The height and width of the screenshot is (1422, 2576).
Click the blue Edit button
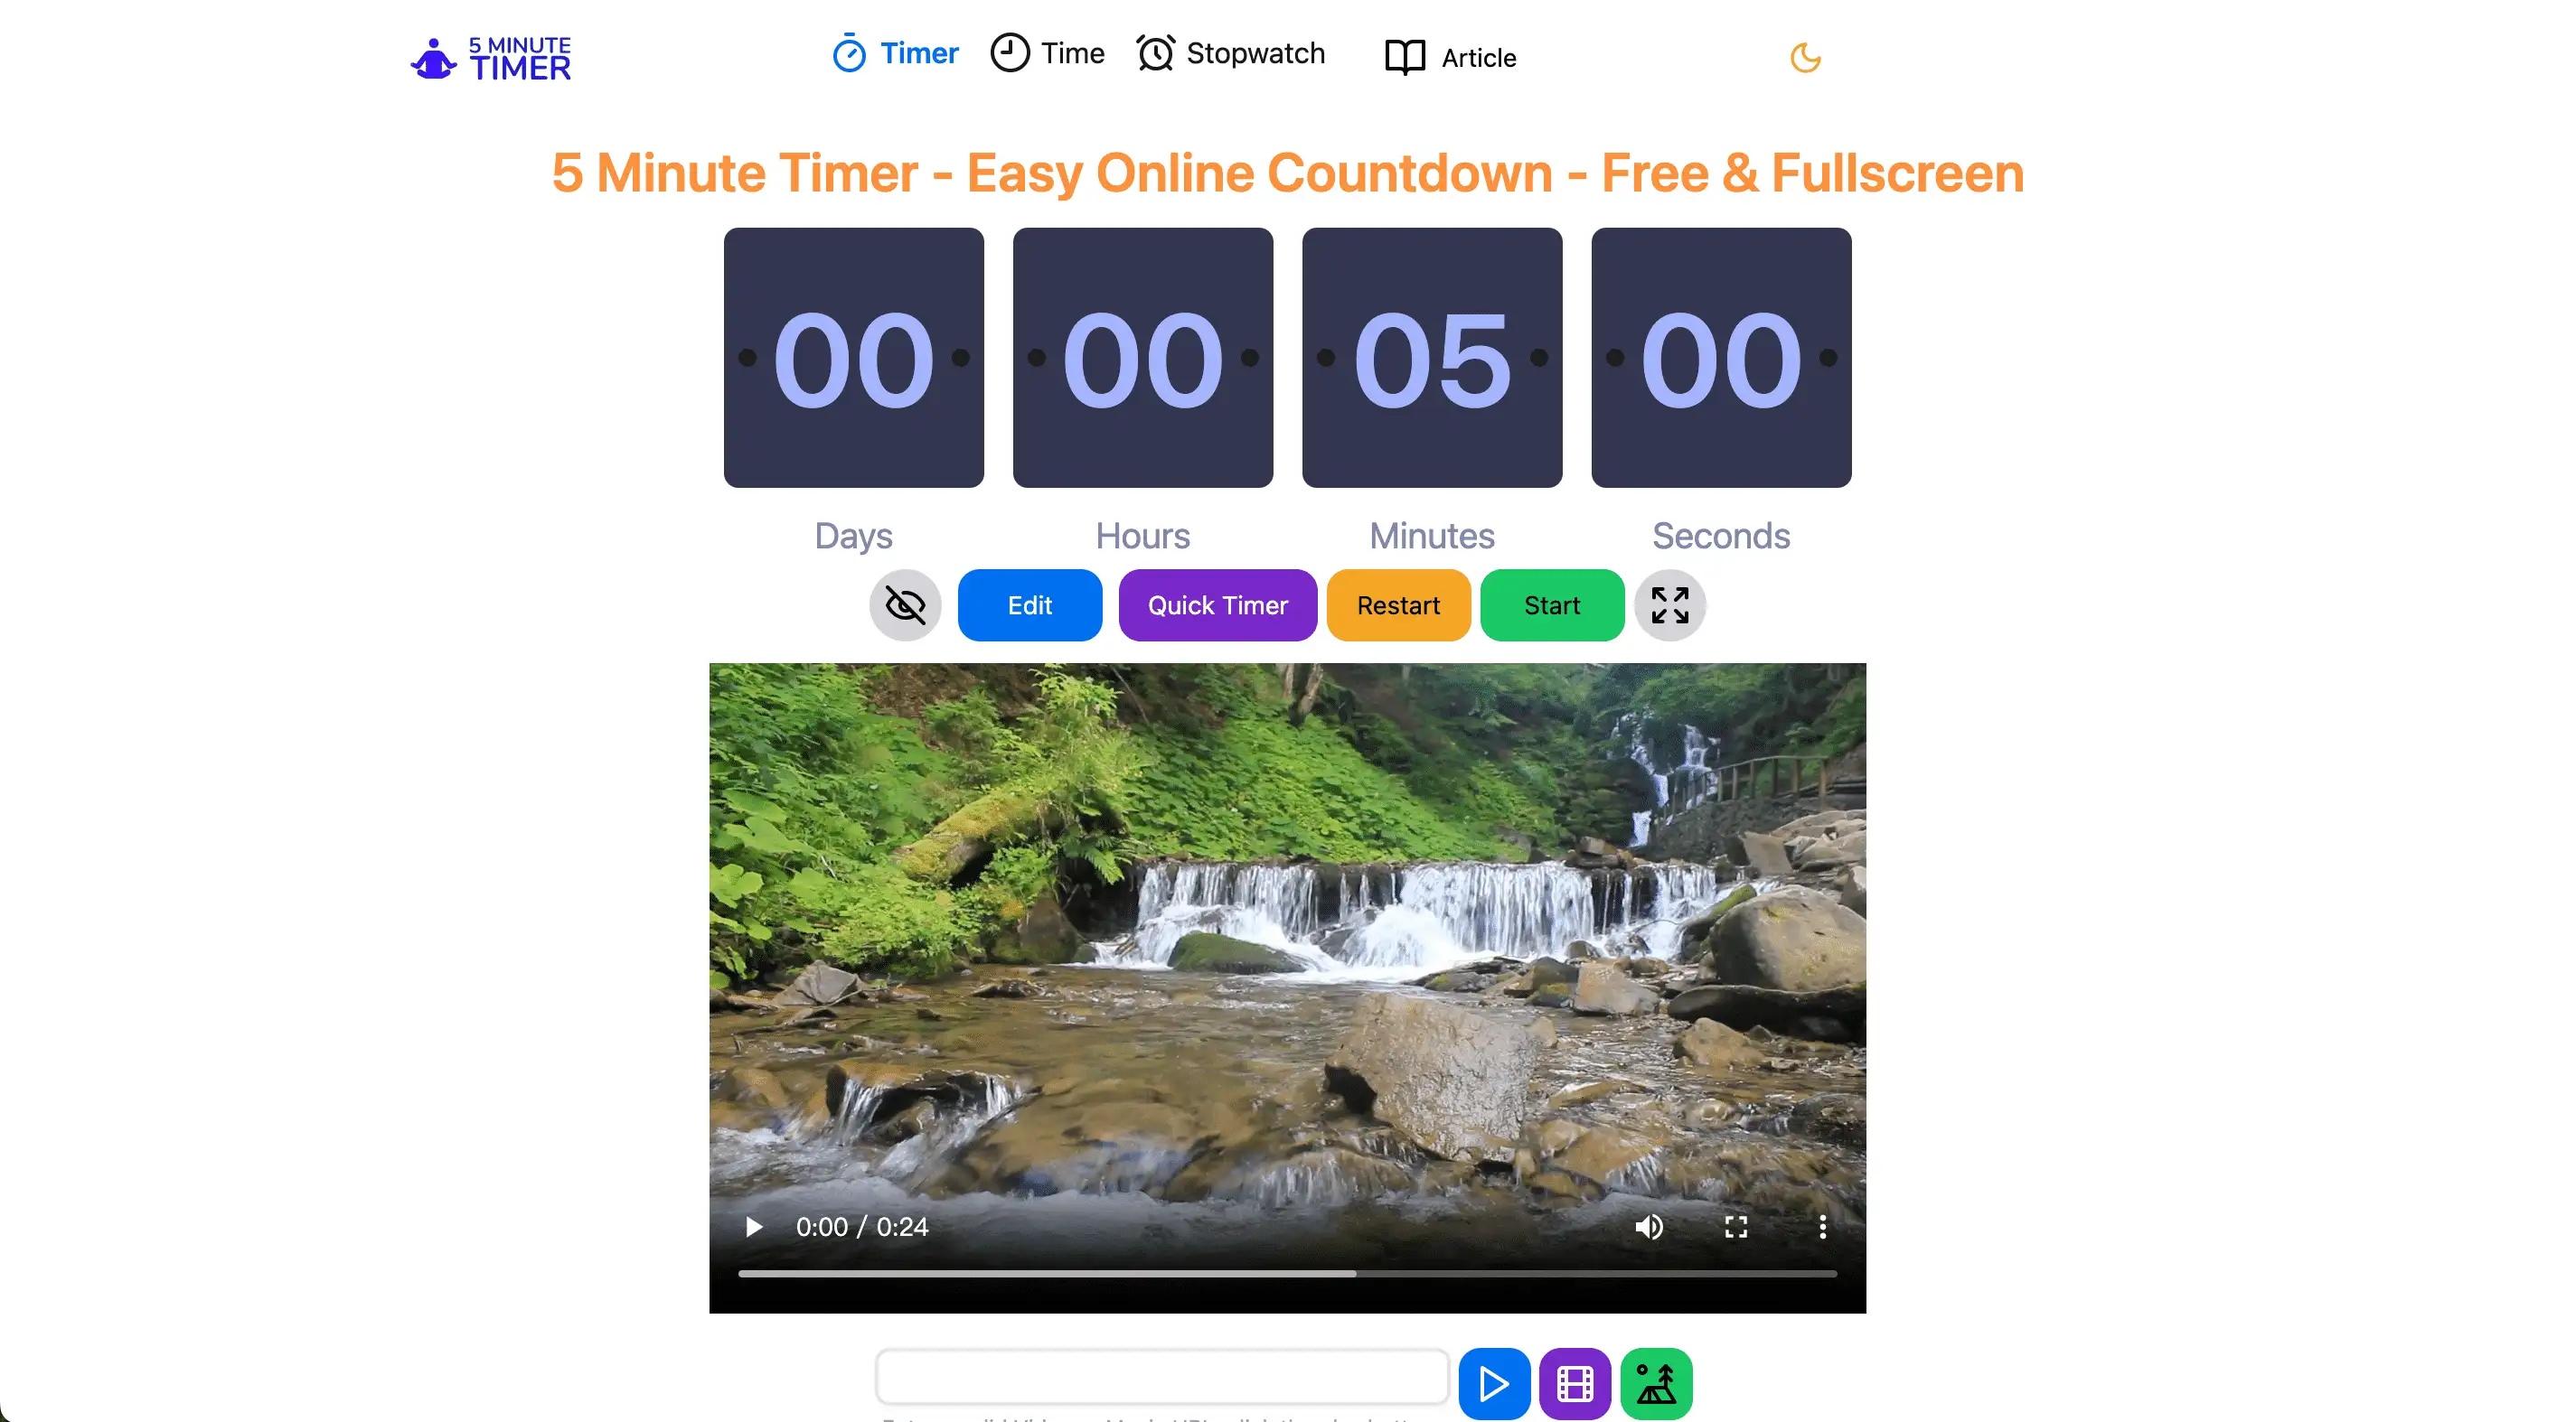pos(1030,604)
